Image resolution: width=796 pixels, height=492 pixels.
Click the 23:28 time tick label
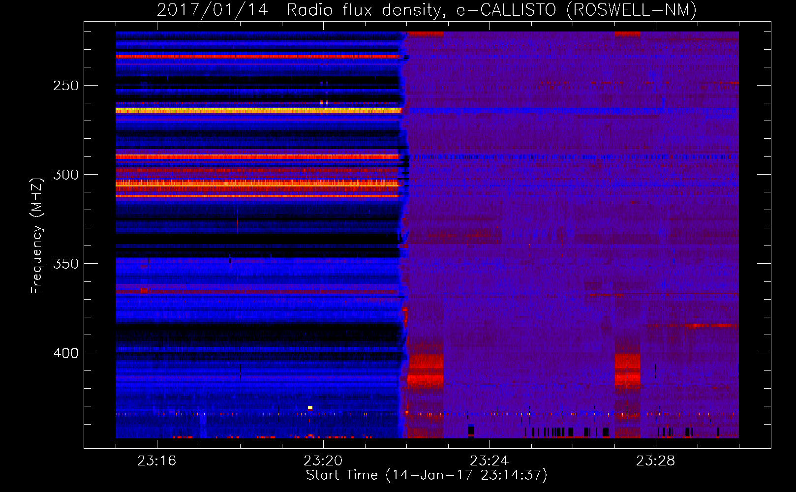click(655, 461)
